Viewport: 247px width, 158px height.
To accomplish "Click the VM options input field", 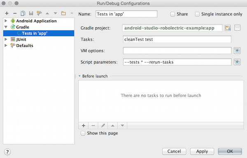I will coord(177,51).
